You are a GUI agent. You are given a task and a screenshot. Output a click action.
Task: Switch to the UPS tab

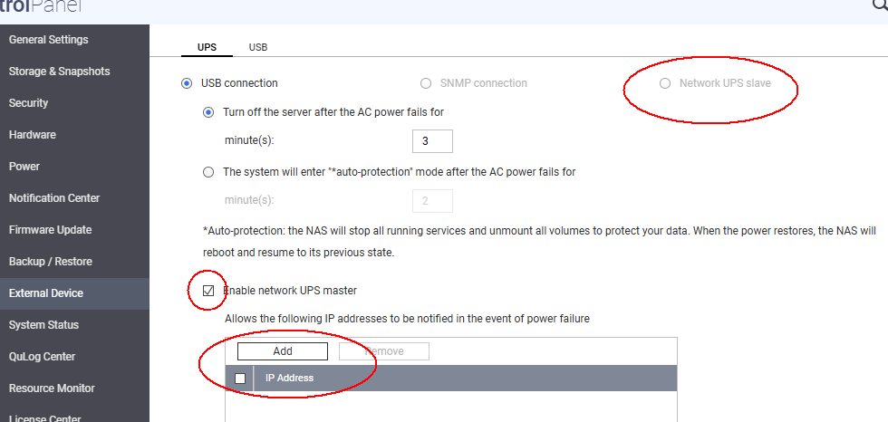coord(207,47)
